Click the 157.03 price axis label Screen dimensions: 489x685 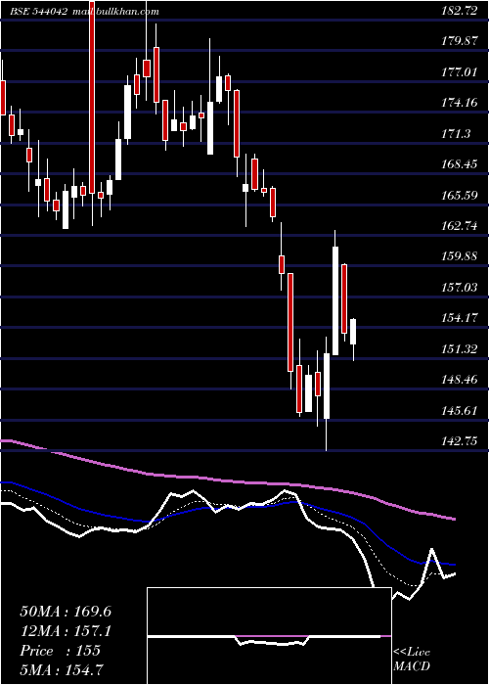click(x=460, y=288)
